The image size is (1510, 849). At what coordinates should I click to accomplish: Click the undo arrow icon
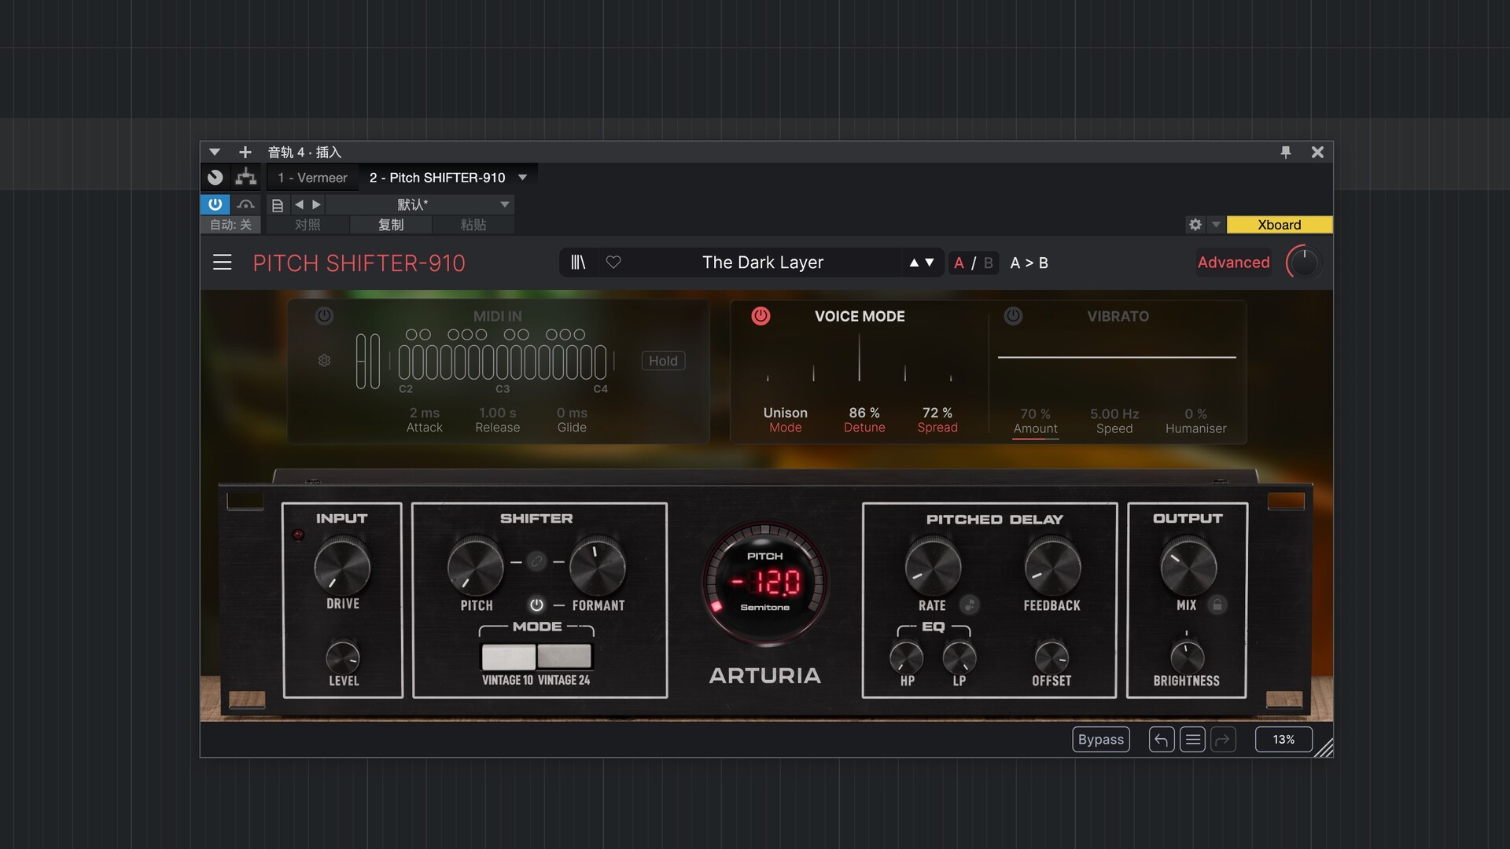point(1162,739)
